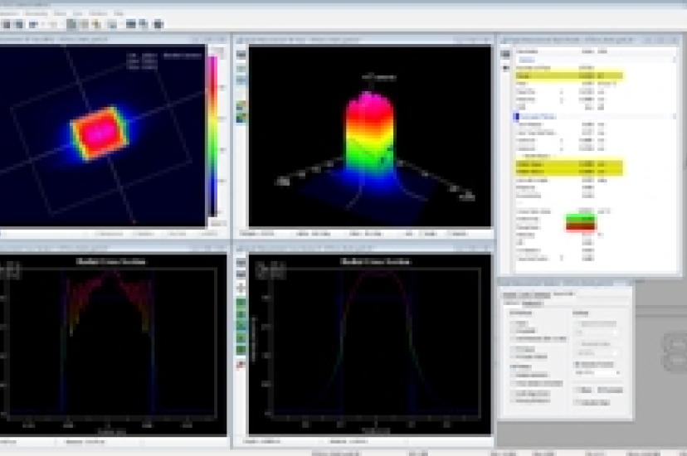Screen dimensions: 687x456
Task: Click the color palette icon beside the 3D view
Action: pos(241,106)
